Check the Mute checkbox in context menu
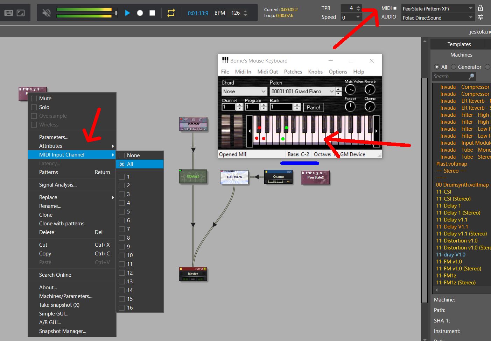491x341 pixels. pyautogui.click(x=34, y=99)
